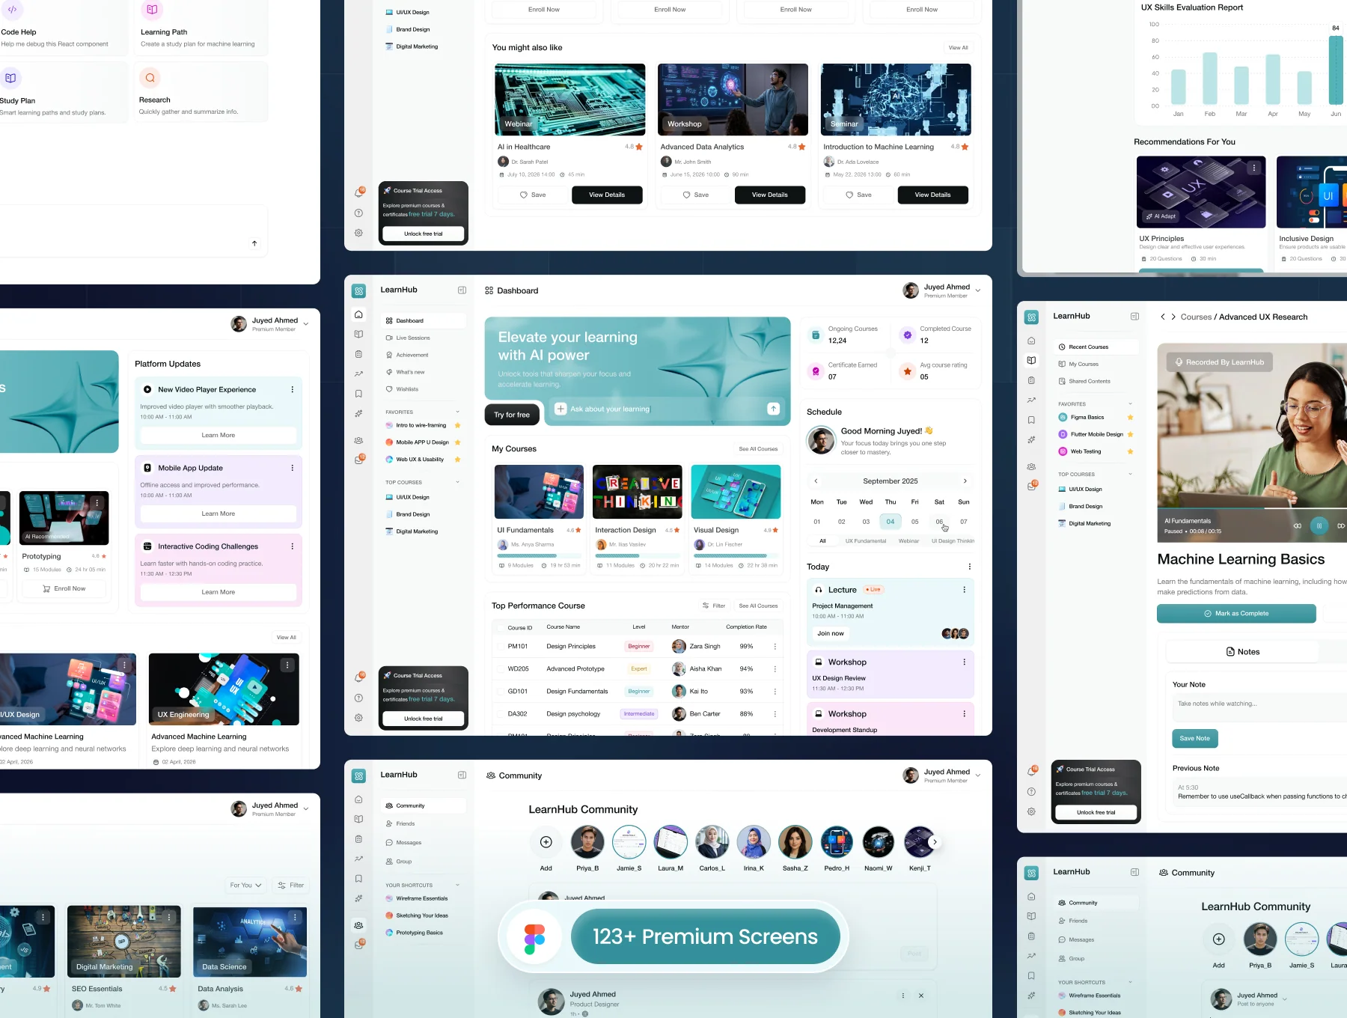Open the book icon in Dashboard icon rail

(x=358, y=335)
